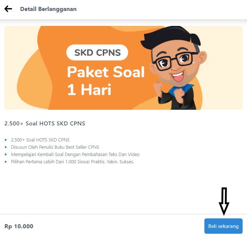Open the orange SKD CPNS banner image

(x=123, y=68)
